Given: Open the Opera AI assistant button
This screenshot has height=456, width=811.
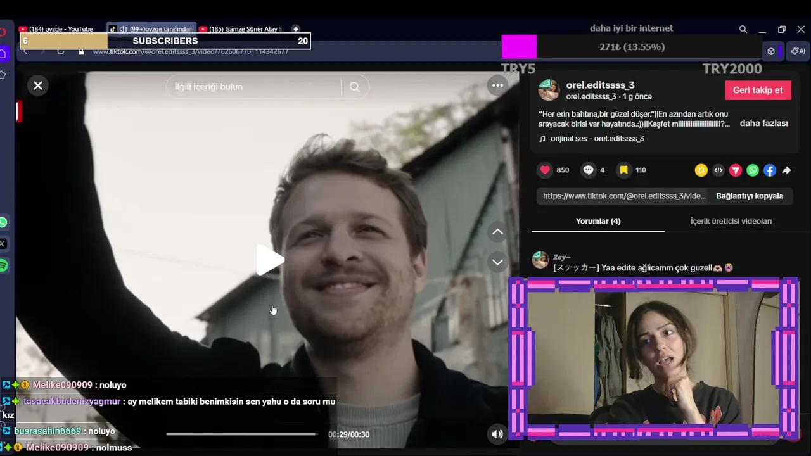Looking at the screenshot, I should pyautogui.click(x=798, y=51).
